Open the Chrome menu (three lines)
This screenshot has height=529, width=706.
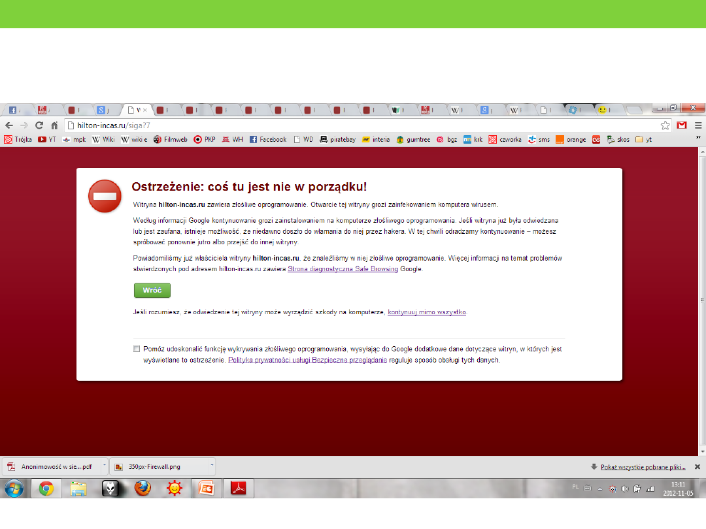tap(698, 125)
